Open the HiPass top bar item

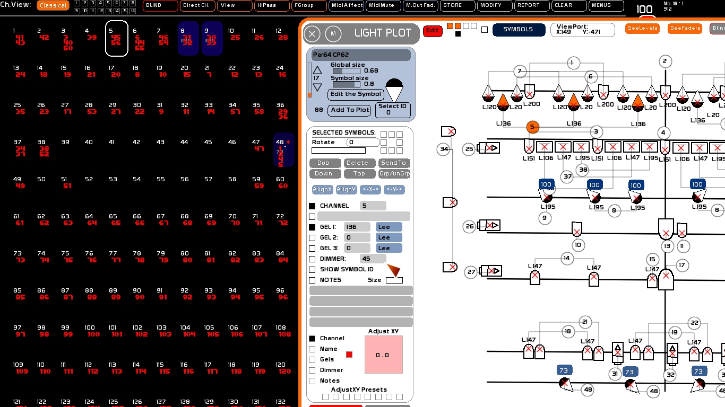pyautogui.click(x=272, y=6)
